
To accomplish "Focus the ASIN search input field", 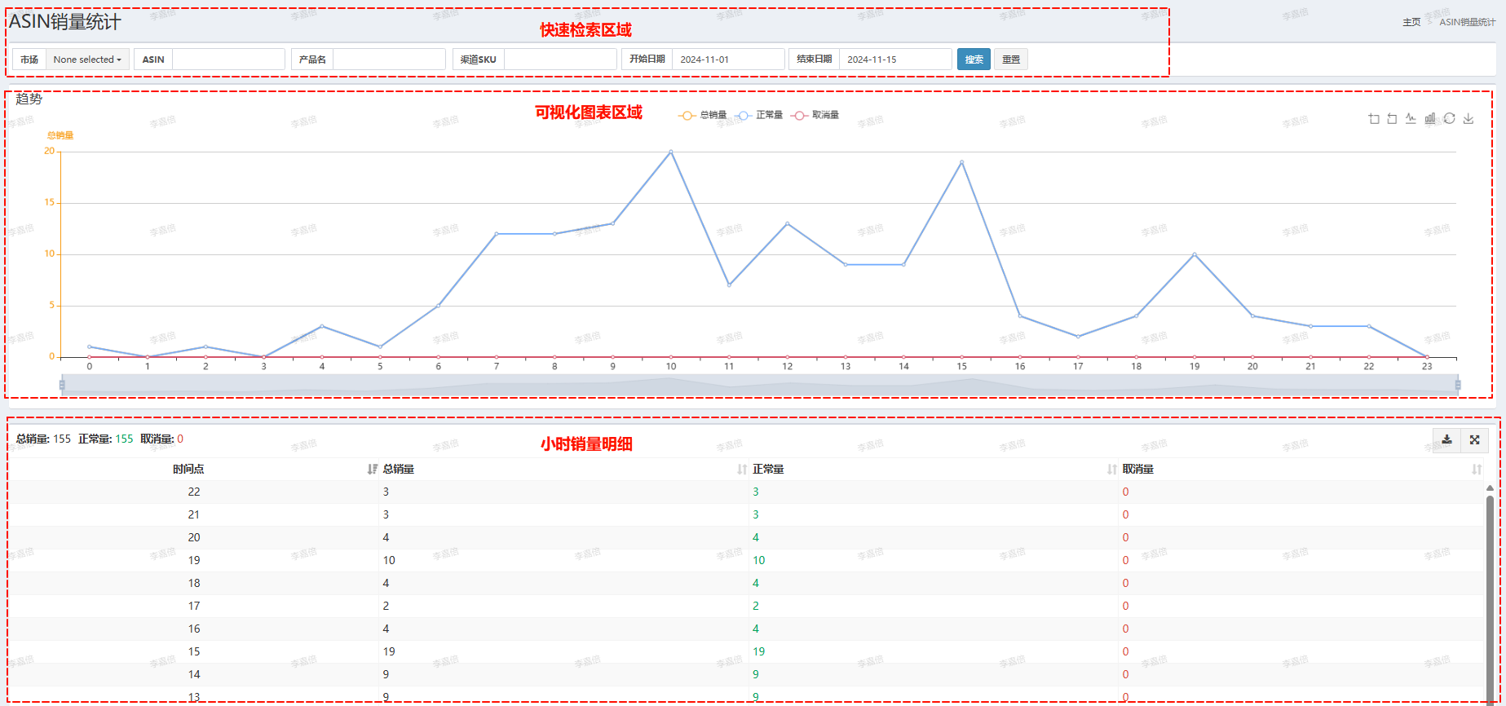I will coord(228,60).
